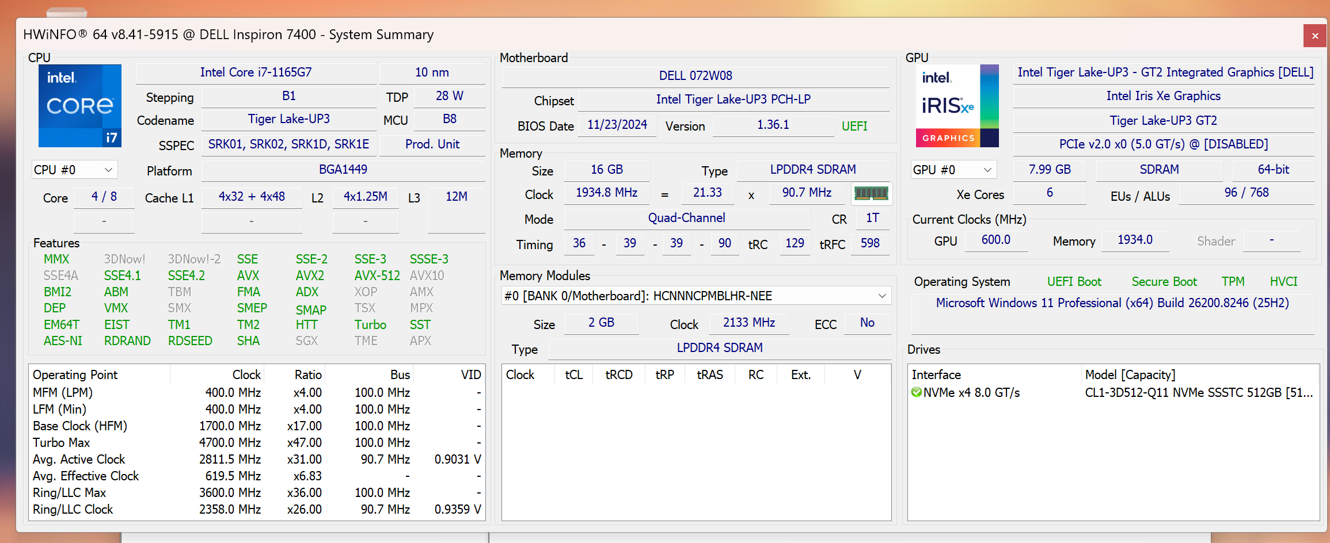The width and height of the screenshot is (1330, 543).
Task: Click the green memory module chip icon
Action: (871, 193)
